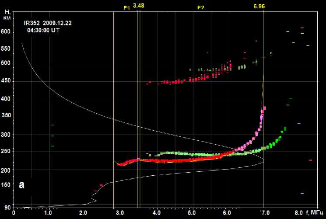Click the 350 km height tick label
The height and width of the screenshot is (219, 326).
click(x=6, y=115)
